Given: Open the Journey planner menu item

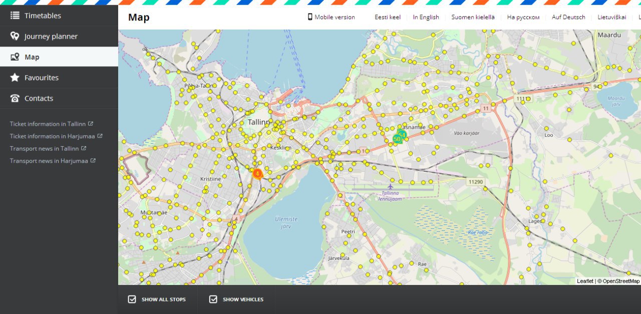Looking at the screenshot, I should tap(59, 36).
